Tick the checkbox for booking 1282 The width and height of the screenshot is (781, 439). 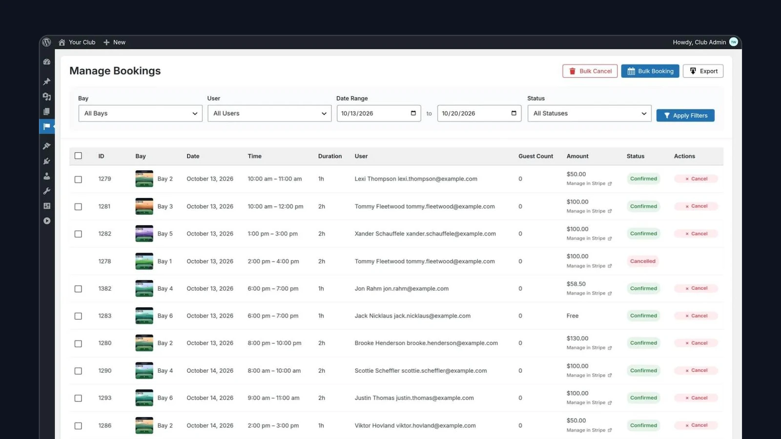pyautogui.click(x=78, y=234)
